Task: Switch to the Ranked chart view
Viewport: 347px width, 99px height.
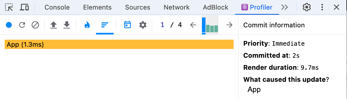Action: 105,25
